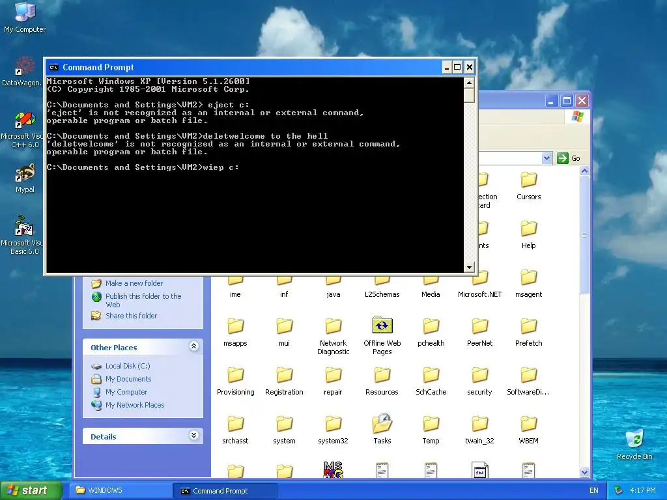Viewport: 667px width, 500px height.
Task: Click the 4:17 PM clock
Action: [x=642, y=491]
